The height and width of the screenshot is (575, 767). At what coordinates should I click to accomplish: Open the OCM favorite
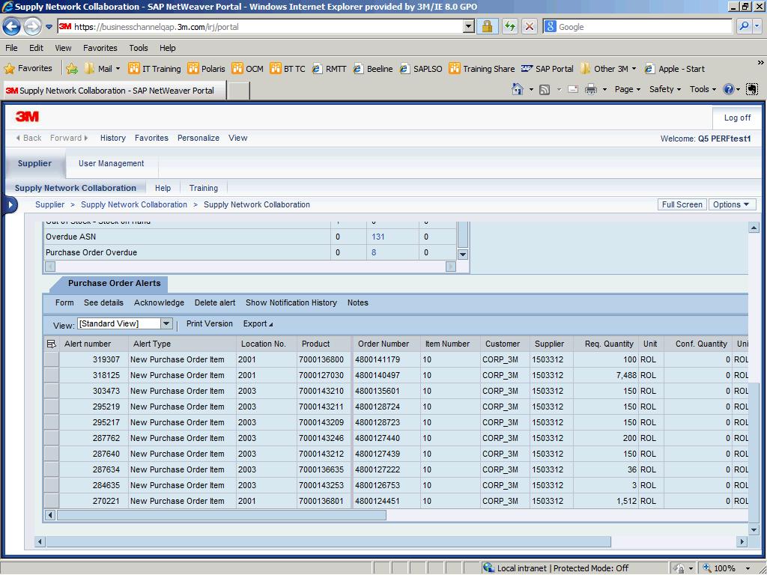[x=247, y=69]
